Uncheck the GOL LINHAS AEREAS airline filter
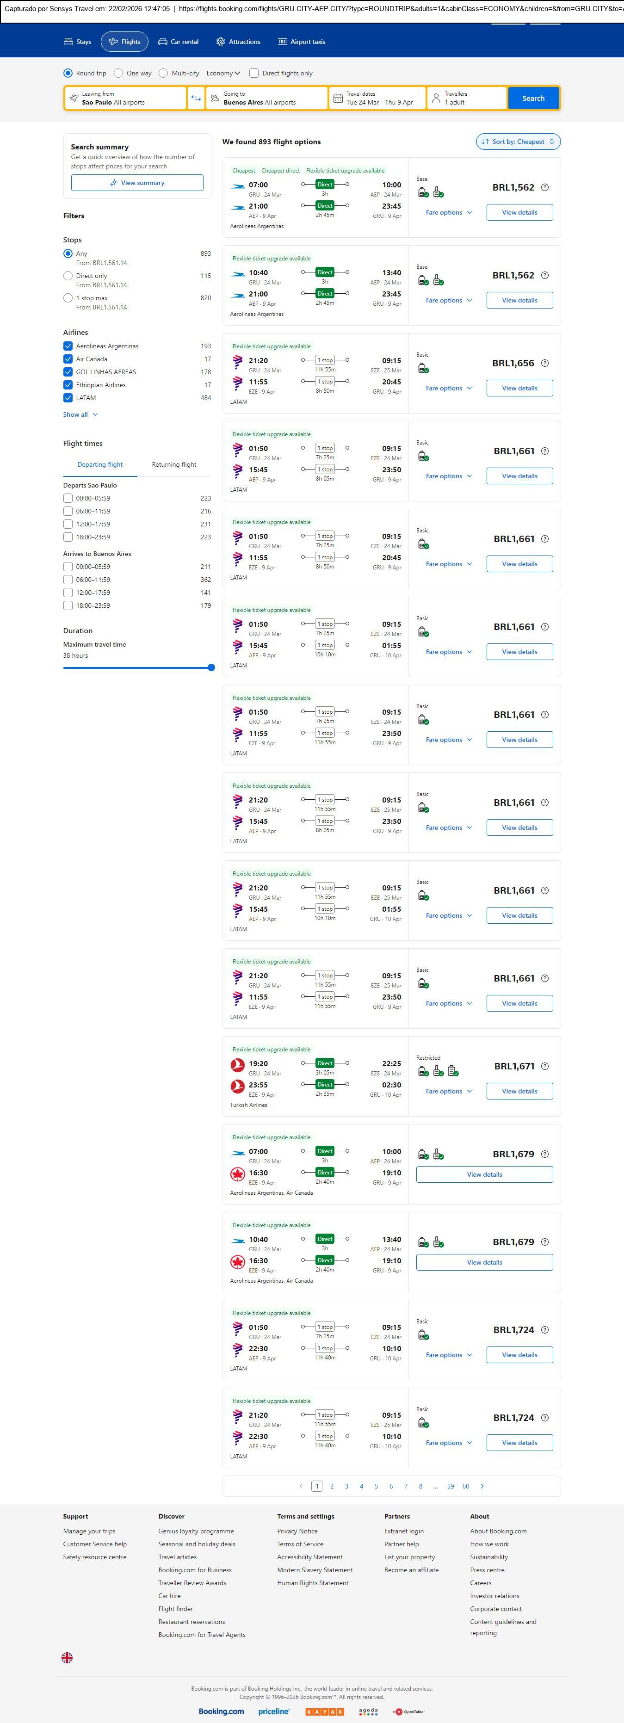This screenshot has height=1723, width=624. click(x=68, y=372)
